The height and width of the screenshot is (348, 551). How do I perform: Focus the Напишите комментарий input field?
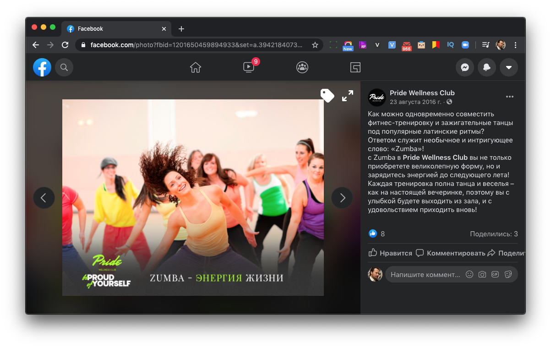pyautogui.click(x=426, y=275)
